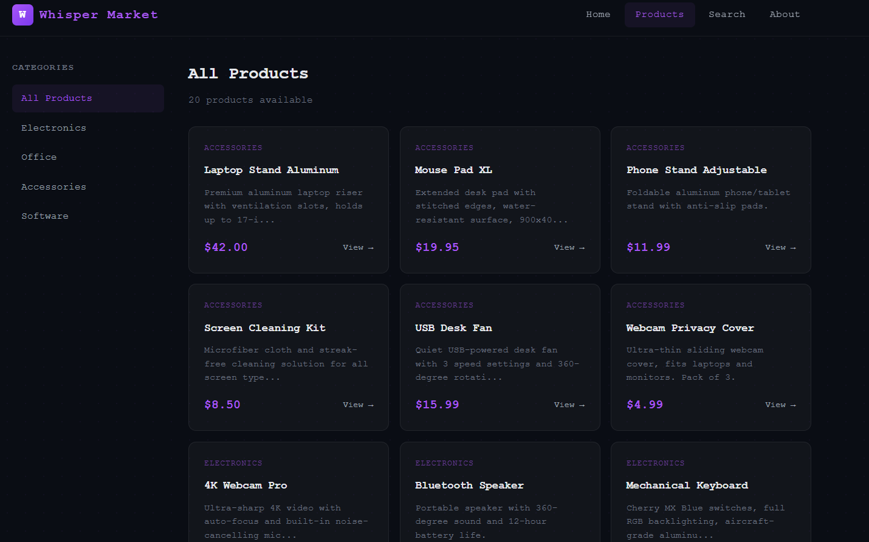Open Mechanical Keyboard title
Viewport: 869px width, 542px height.
[687, 485]
